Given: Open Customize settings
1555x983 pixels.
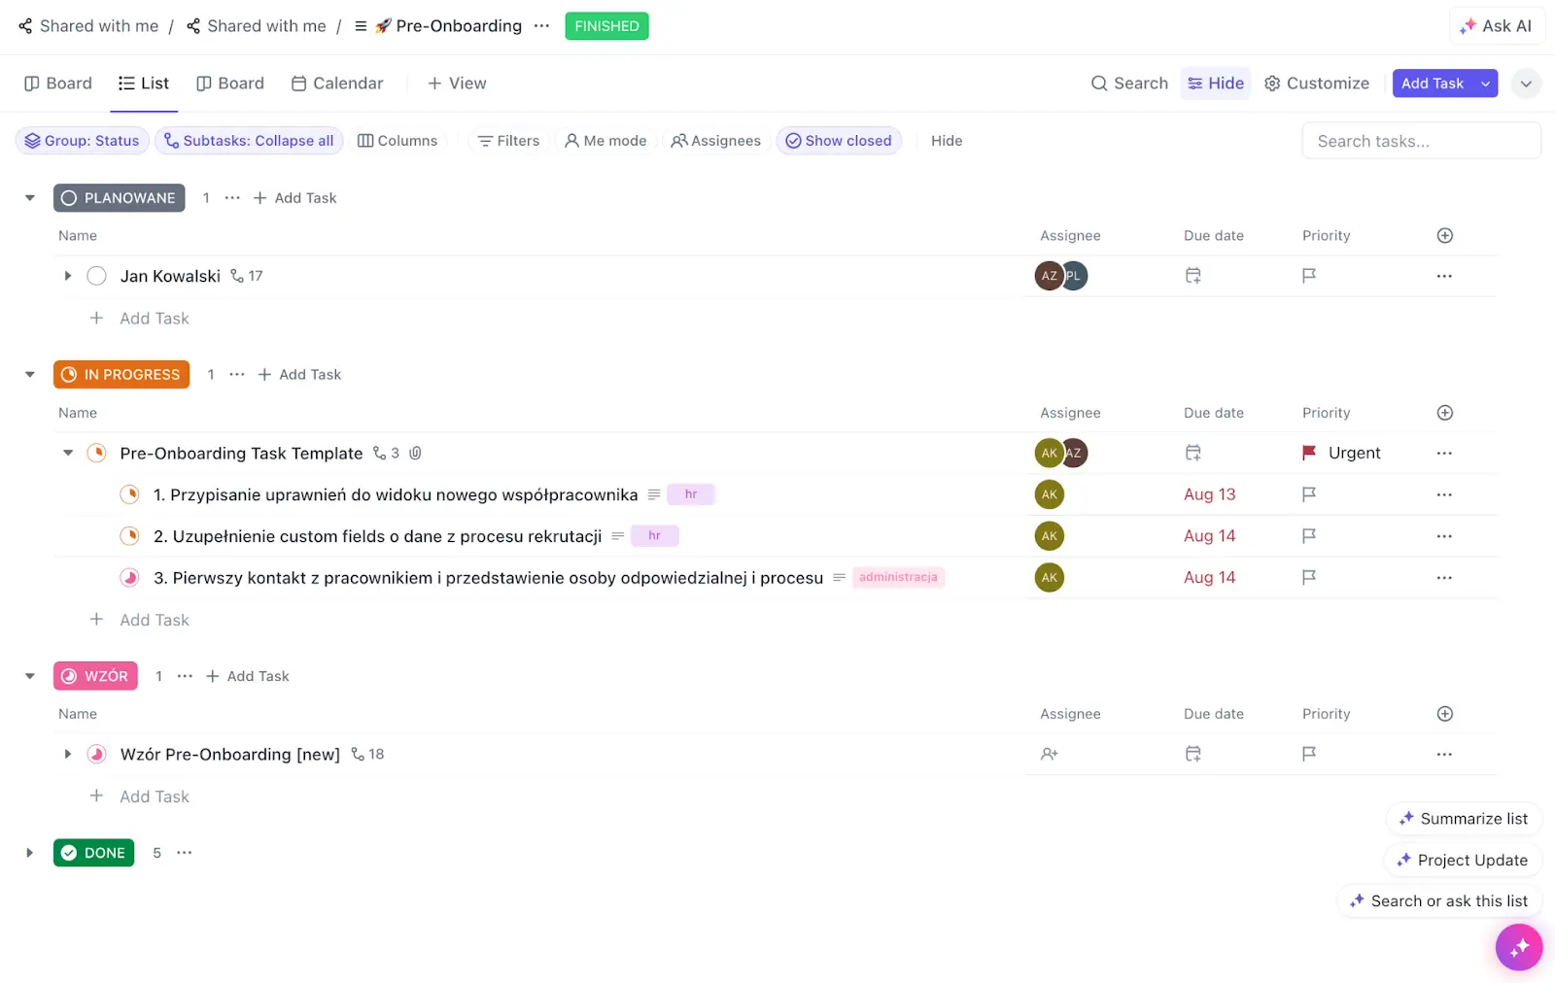Looking at the screenshot, I should point(1317,84).
